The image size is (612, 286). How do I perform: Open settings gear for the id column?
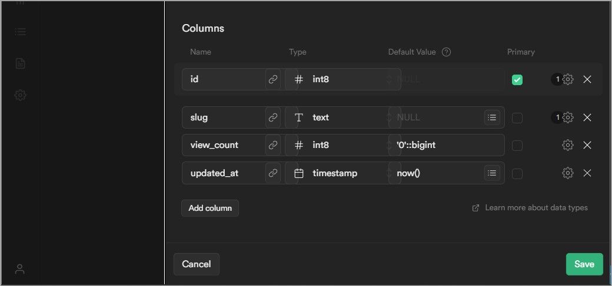tap(568, 79)
